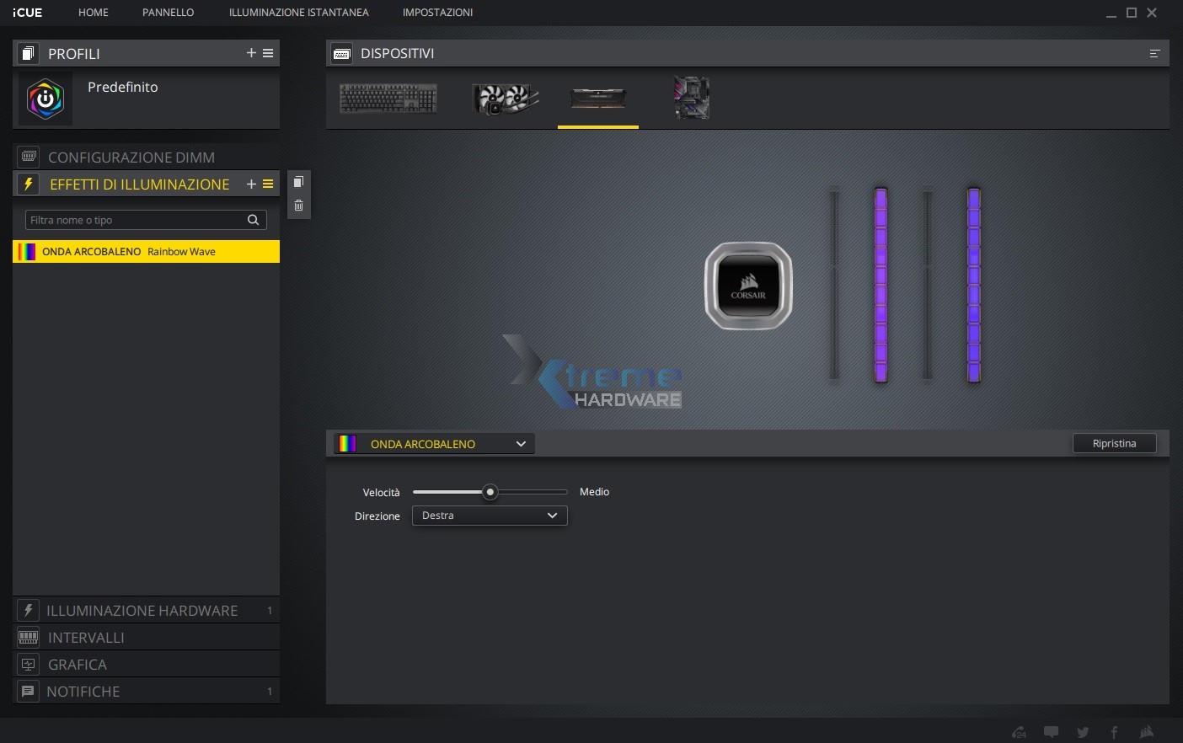
Task: Click the Velocità speed slider handle
Action: pos(490,492)
